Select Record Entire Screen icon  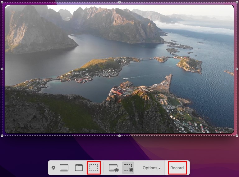tap(113, 168)
